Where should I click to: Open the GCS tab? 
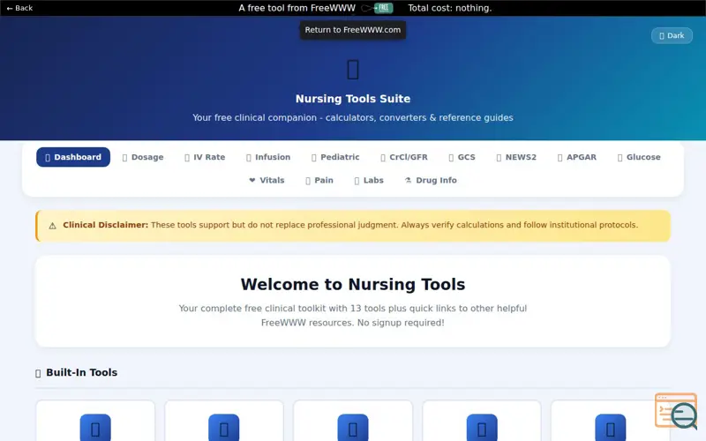[462, 157]
